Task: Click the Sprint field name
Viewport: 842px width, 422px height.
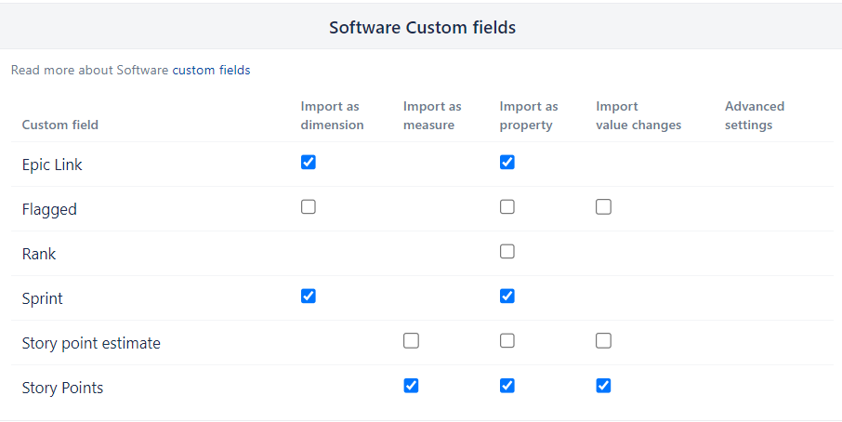Action: [x=42, y=298]
